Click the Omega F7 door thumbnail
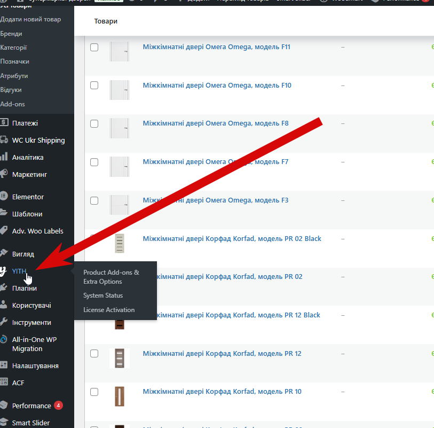Image resolution: width=434 pixels, height=428 pixels. pos(119,167)
